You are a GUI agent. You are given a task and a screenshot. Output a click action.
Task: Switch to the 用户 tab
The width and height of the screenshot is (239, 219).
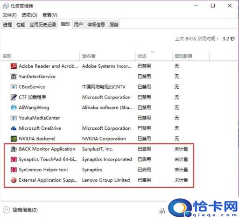click(x=78, y=25)
